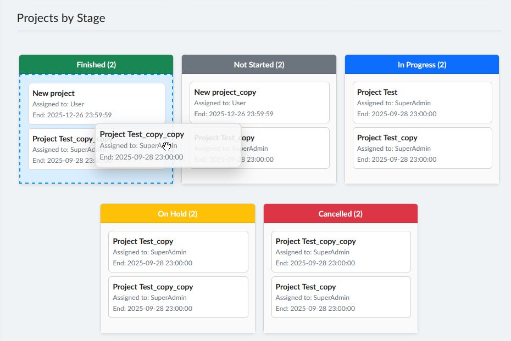Click the yellow On Hold (2) header

click(177, 214)
